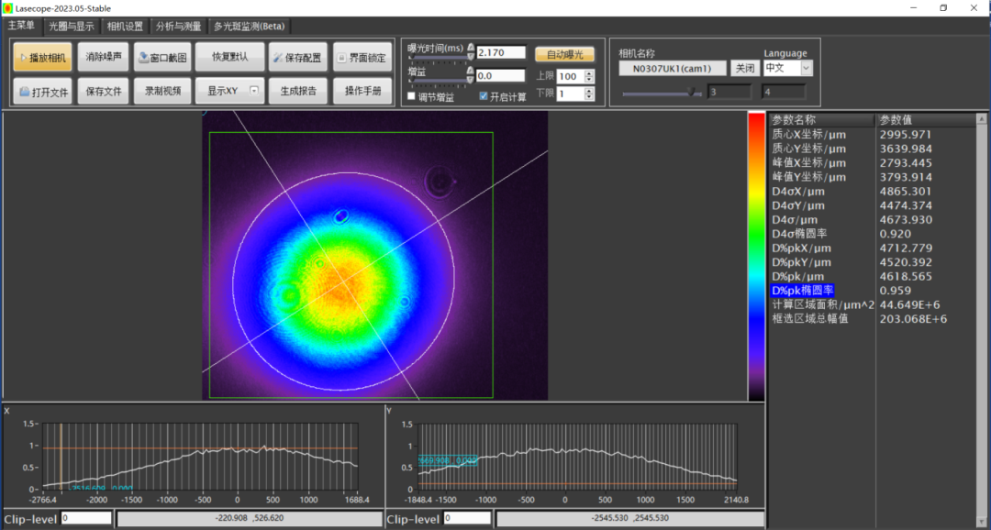Click the Y profile Clip-level input field
The height and width of the screenshot is (530, 991).
467,519
